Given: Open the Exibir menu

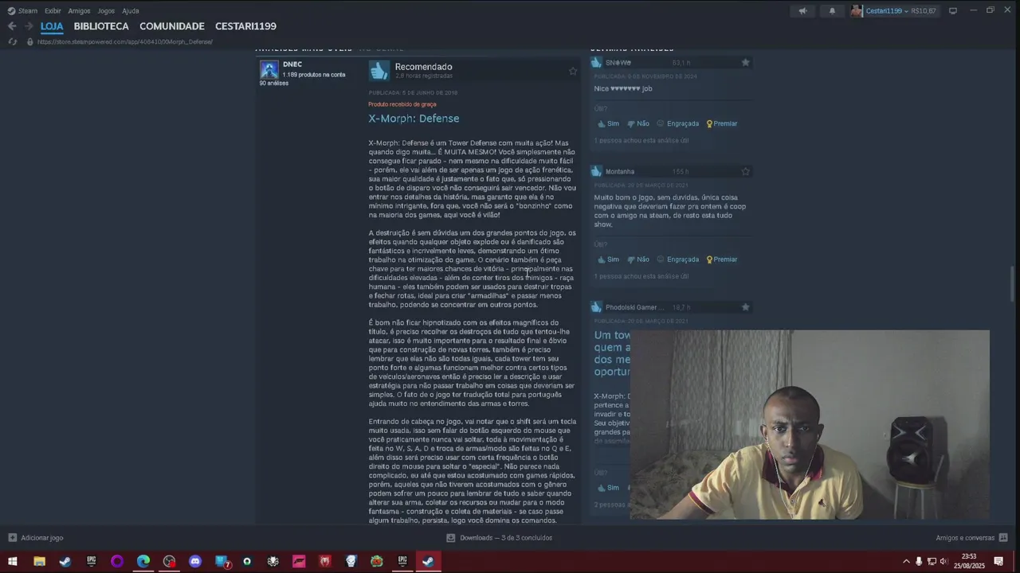Looking at the screenshot, I should [x=53, y=10].
